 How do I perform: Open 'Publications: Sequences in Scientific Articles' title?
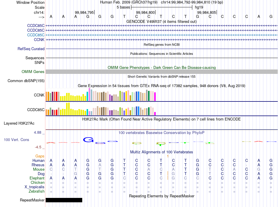162,54
